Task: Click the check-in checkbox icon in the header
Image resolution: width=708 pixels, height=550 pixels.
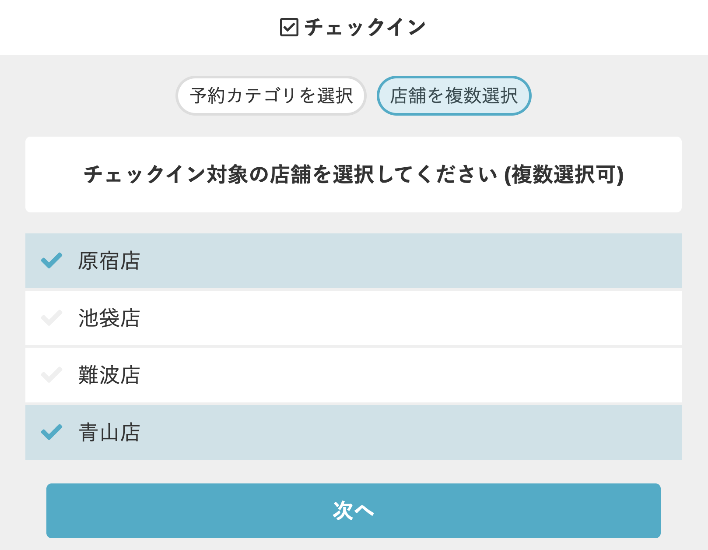Action: click(289, 27)
